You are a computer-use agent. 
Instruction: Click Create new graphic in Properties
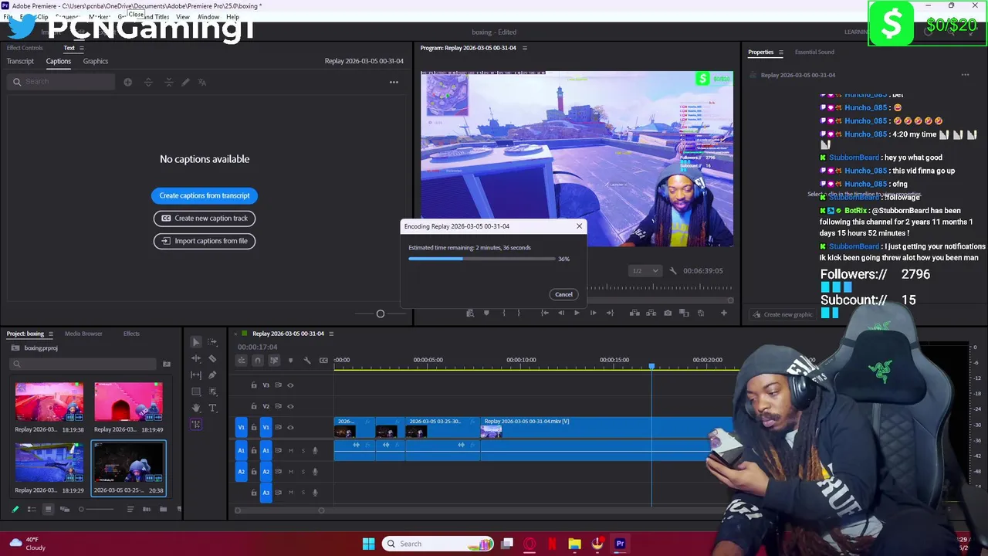click(x=782, y=314)
